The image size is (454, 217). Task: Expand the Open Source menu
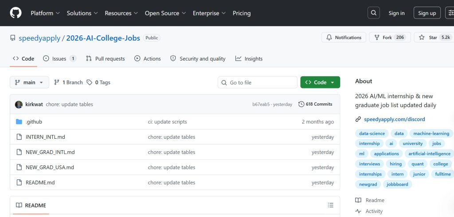coord(165,13)
